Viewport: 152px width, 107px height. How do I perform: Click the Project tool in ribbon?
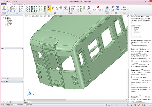click(x=71, y=11)
